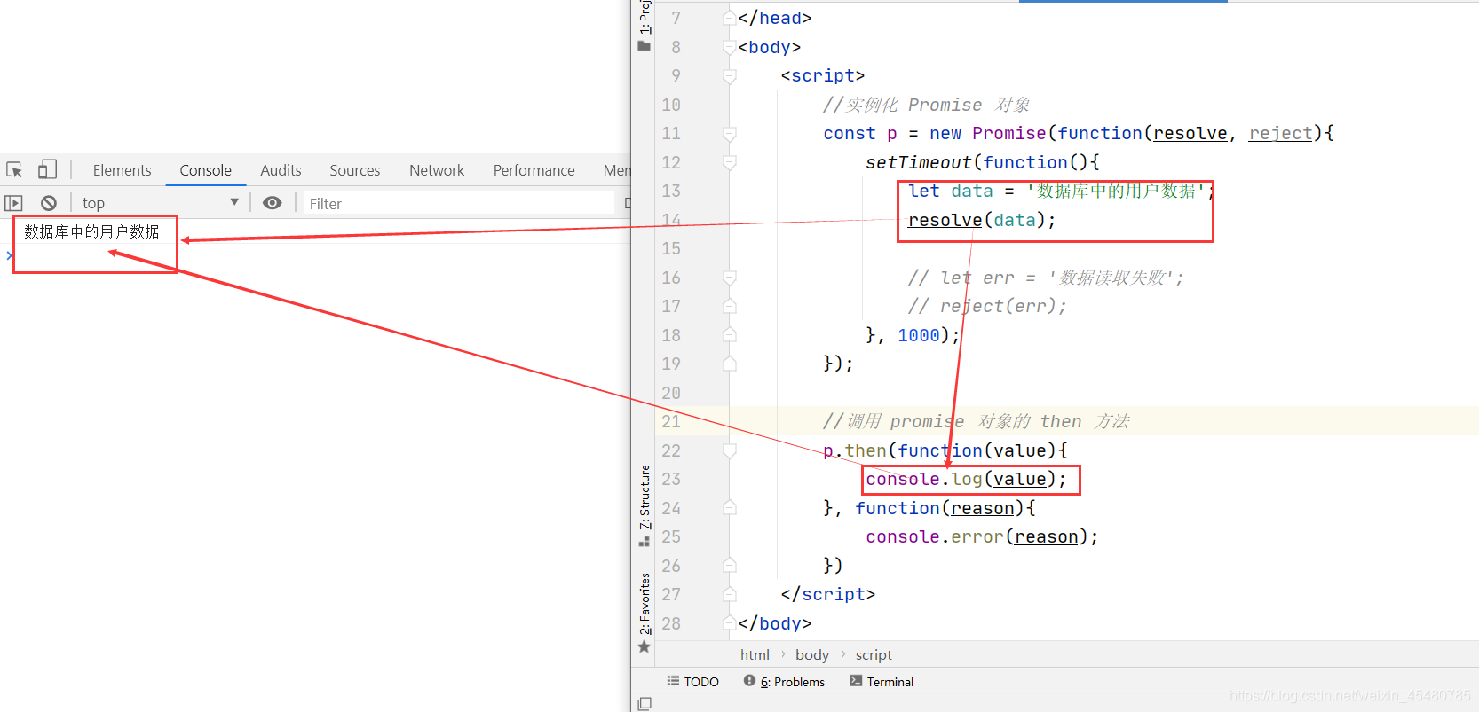This screenshot has width=1479, height=712.
Task: Click the reject parameter on line 11
Action: [1280, 133]
